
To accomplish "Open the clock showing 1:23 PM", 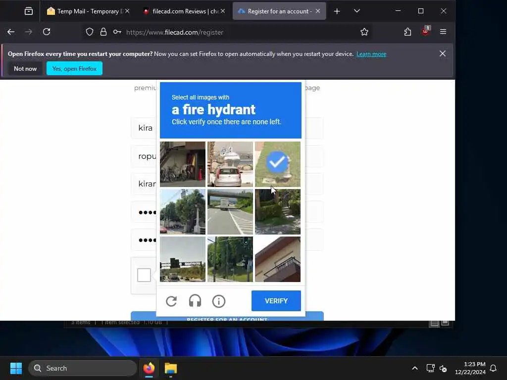I will tap(470, 368).
